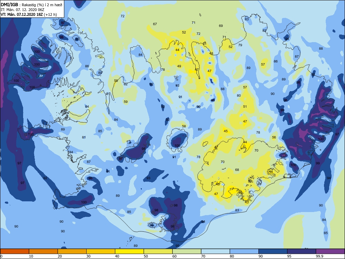Click the legend tick label '95'
Screen dimensions: 345x259
point(289,256)
